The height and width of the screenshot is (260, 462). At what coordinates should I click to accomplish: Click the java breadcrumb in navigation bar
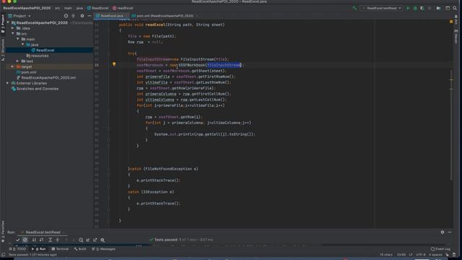point(79,8)
